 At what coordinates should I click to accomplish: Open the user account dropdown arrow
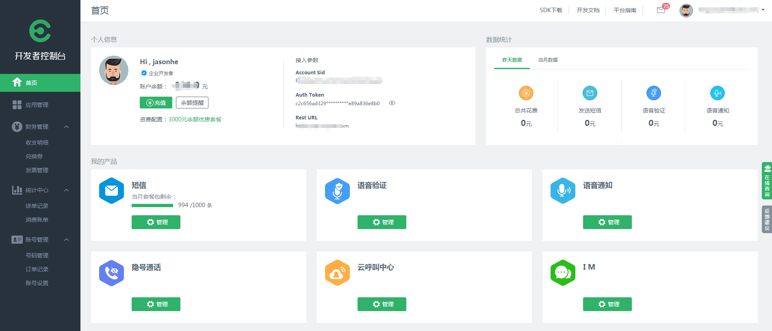click(x=763, y=10)
